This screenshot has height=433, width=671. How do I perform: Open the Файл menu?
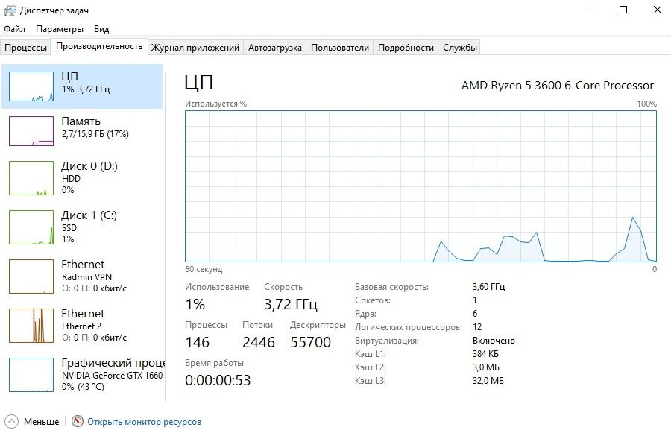click(x=15, y=29)
